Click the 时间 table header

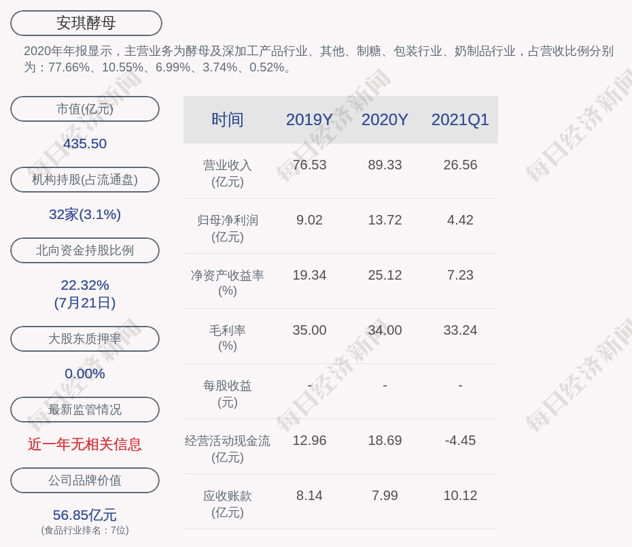click(227, 120)
